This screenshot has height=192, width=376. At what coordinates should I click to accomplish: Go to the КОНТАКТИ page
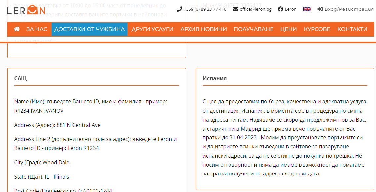point(352,29)
